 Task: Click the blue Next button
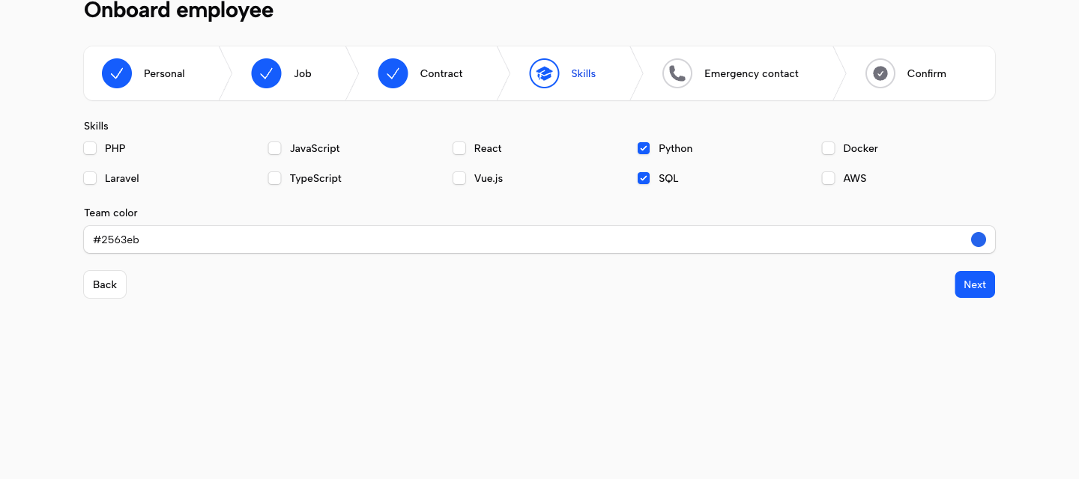pos(975,284)
